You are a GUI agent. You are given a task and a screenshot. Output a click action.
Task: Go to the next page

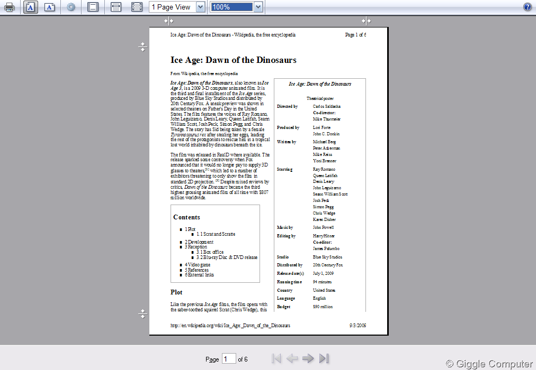pos(308,358)
